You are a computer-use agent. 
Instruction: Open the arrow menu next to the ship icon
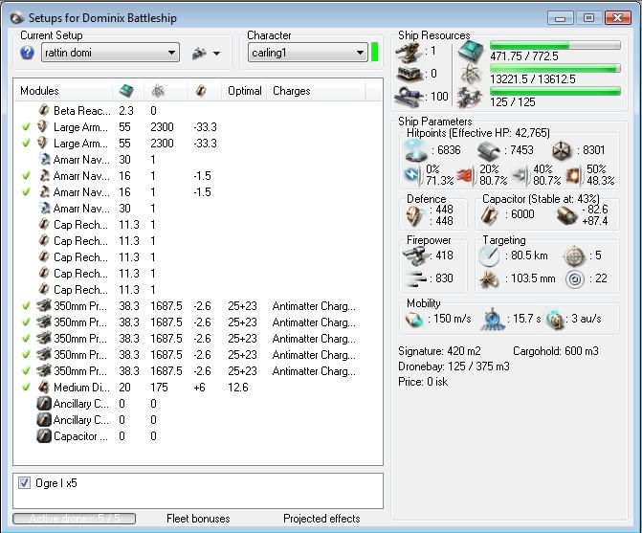[x=216, y=54]
